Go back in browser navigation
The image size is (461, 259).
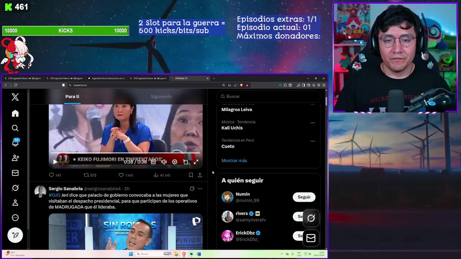tap(5, 85)
